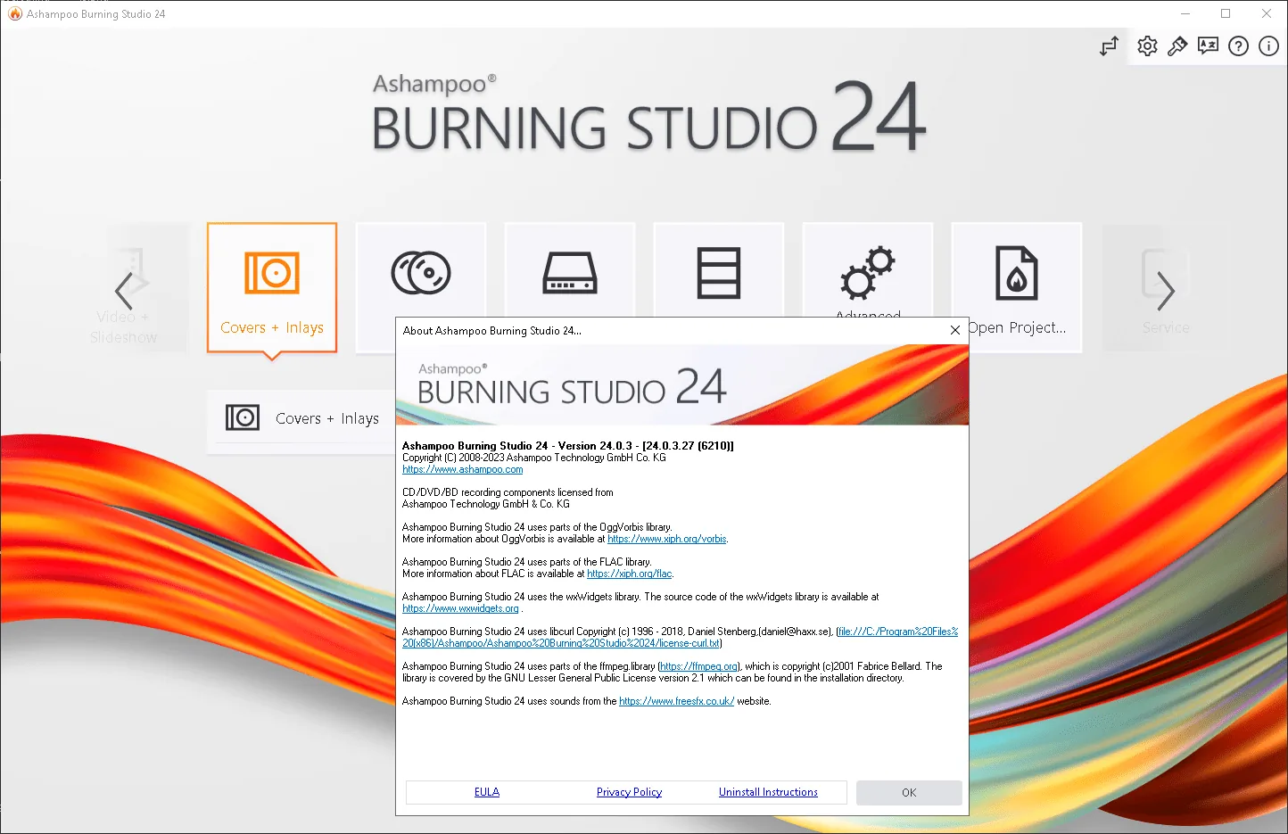This screenshot has height=834, width=1288.
Task: Open the Covers + Inlays tile
Action: [272, 287]
